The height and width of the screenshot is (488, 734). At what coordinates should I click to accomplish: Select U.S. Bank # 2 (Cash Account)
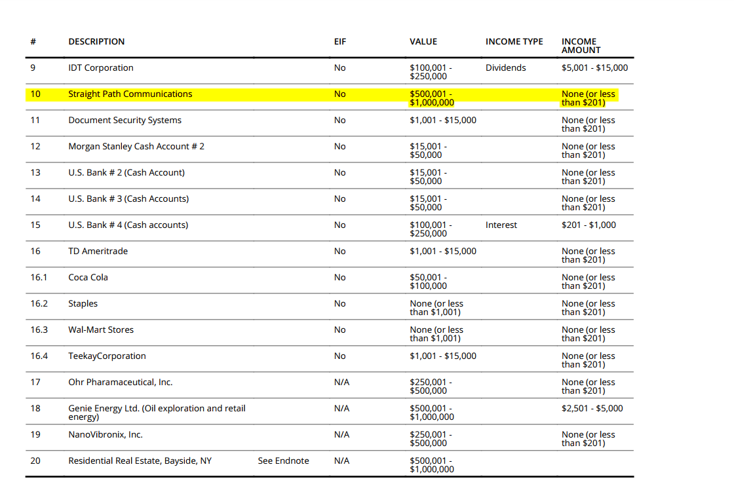(126, 173)
